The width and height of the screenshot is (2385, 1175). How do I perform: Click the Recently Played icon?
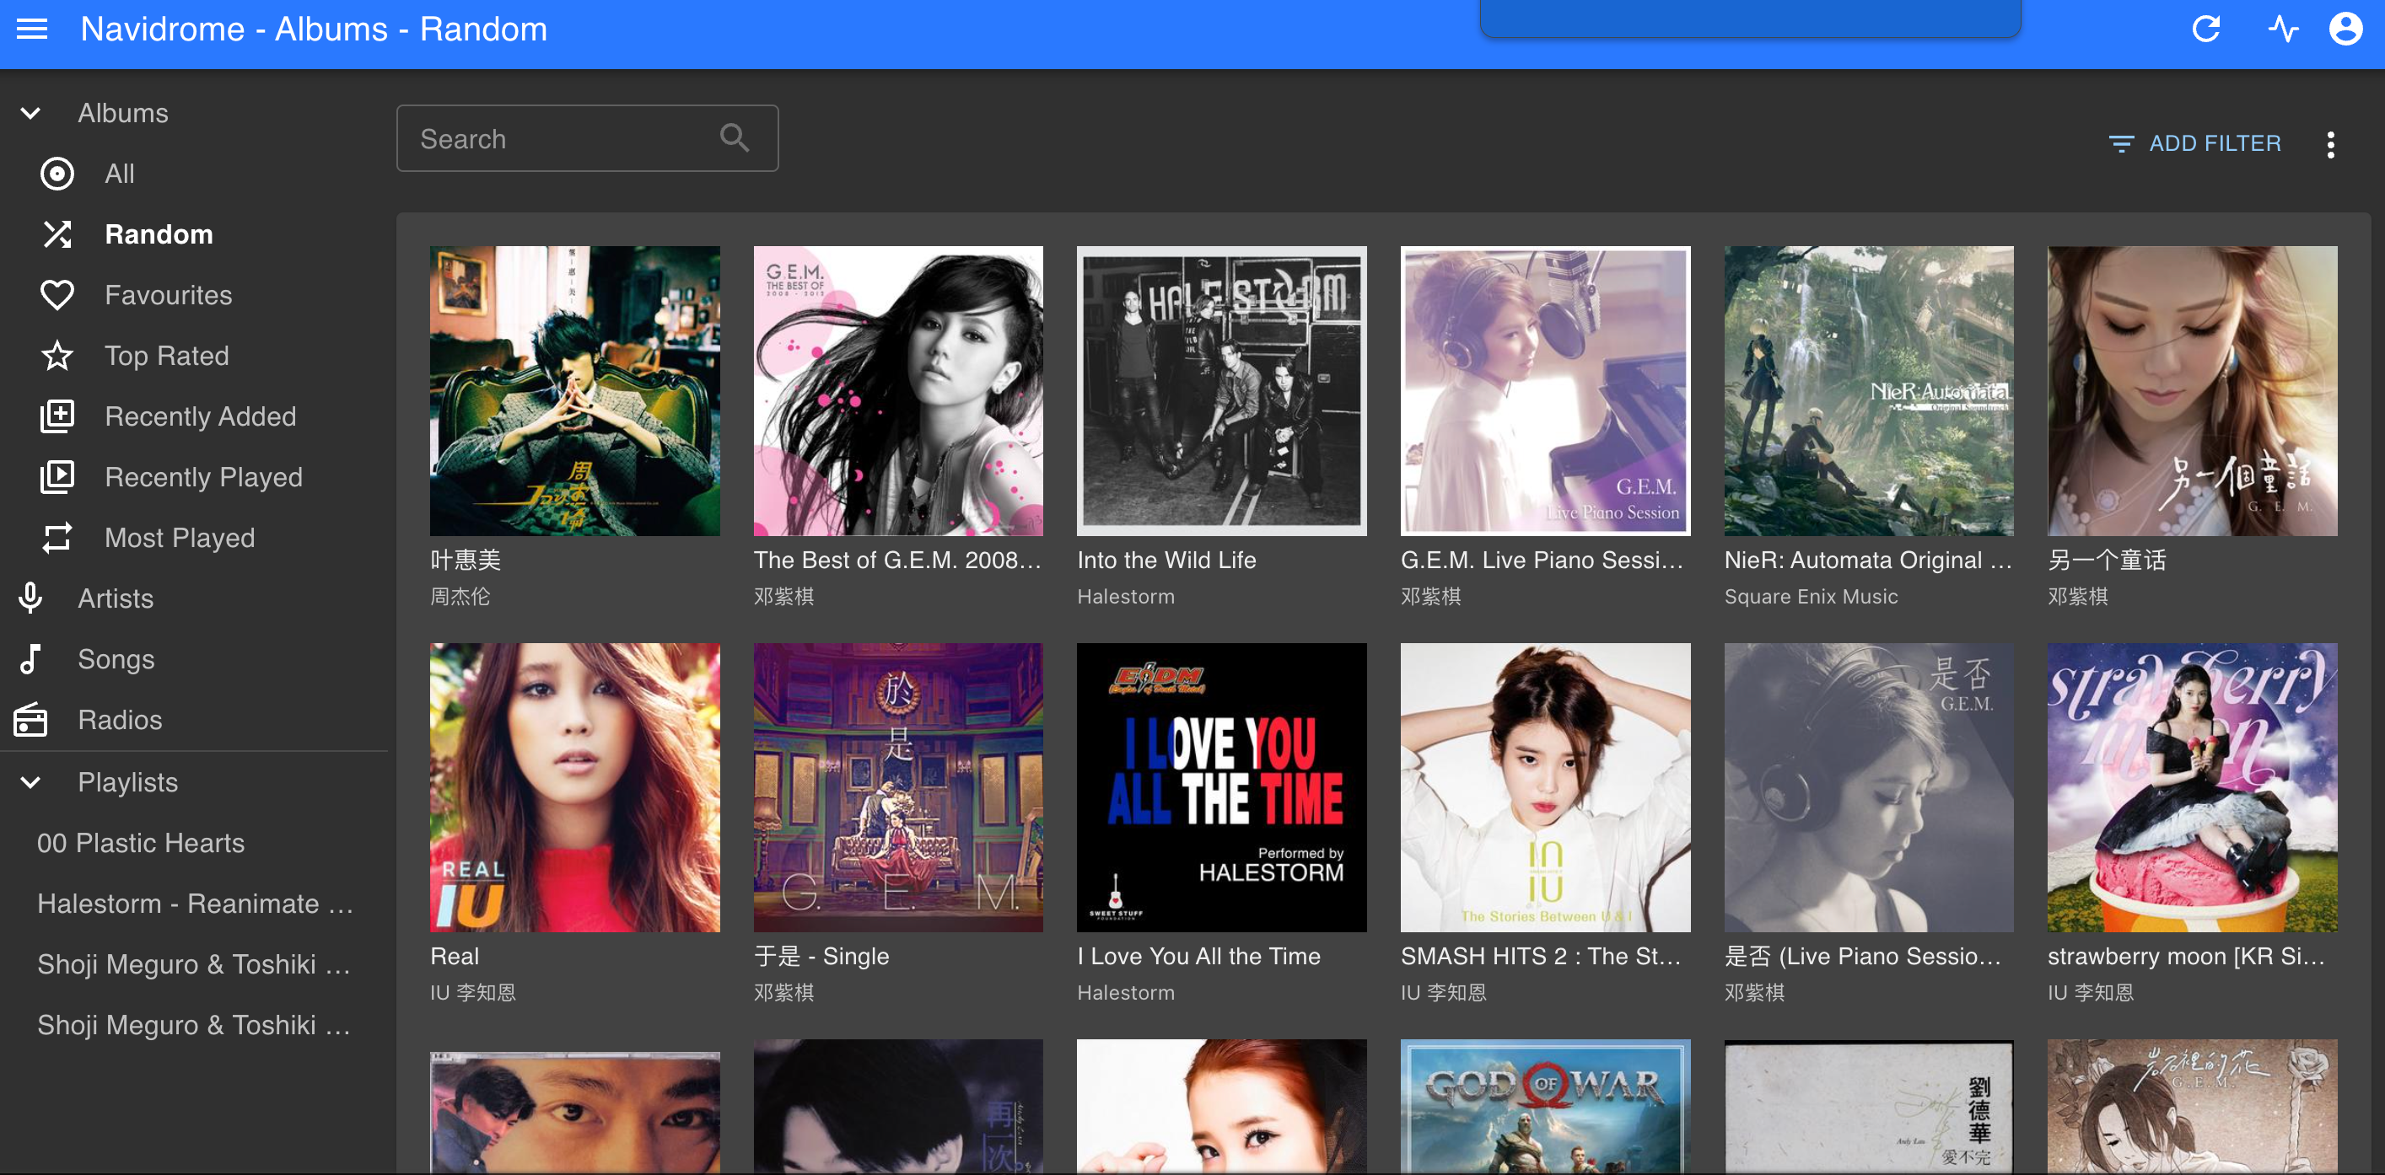pyautogui.click(x=57, y=477)
